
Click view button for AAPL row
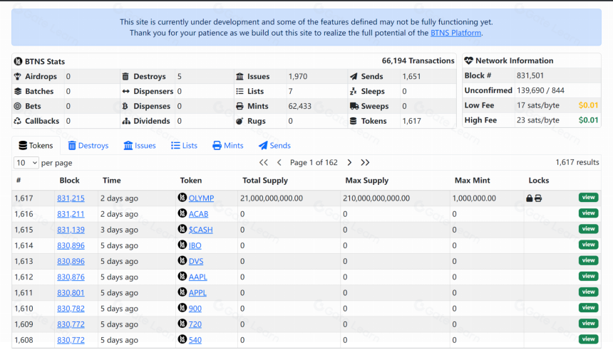tap(588, 276)
